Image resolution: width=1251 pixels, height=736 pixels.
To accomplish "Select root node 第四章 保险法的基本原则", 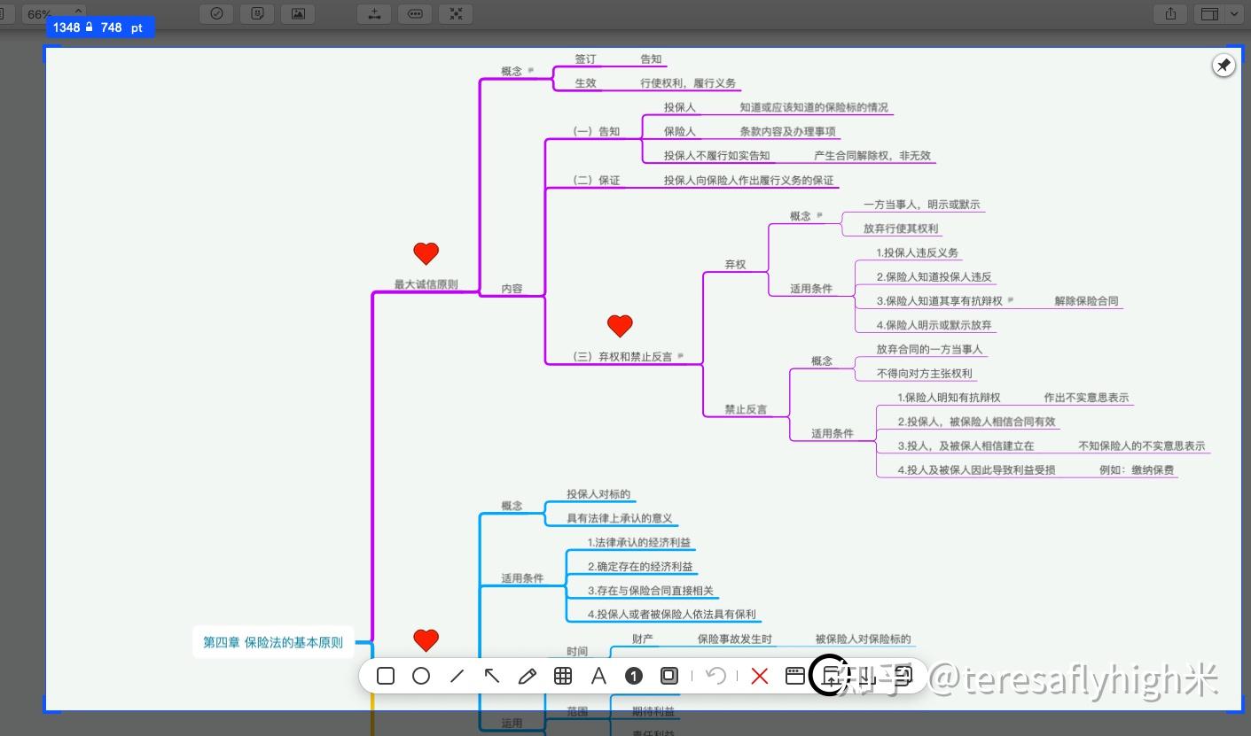I will pos(273,642).
